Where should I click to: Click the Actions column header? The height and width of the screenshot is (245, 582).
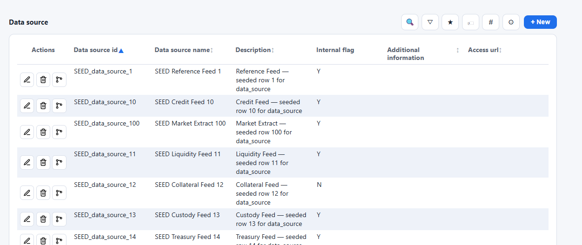pyautogui.click(x=43, y=50)
